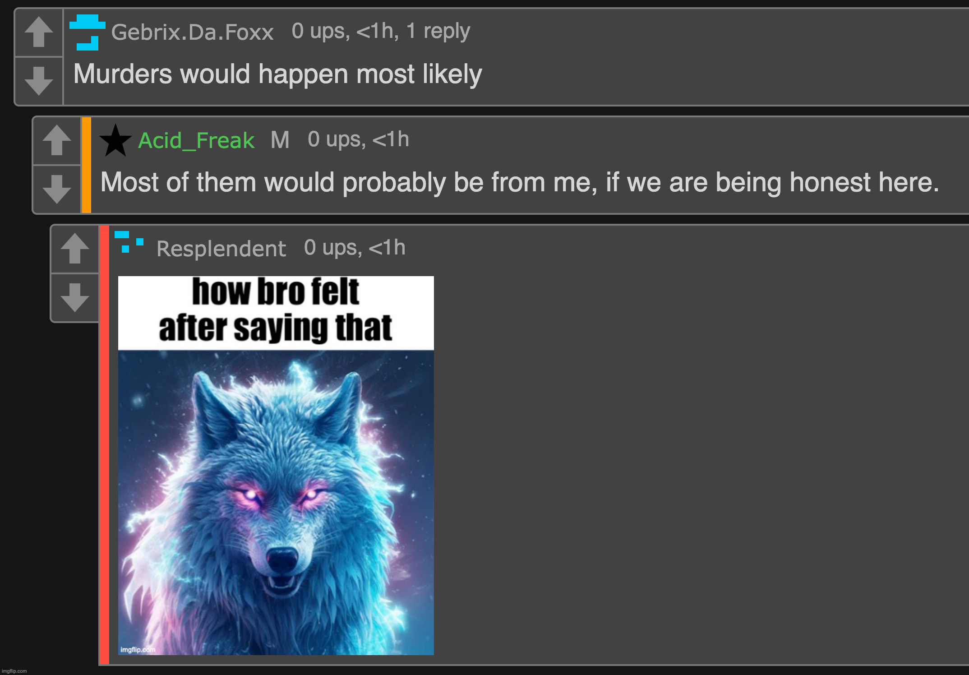Open Acid_Freak's user profile link
The image size is (969, 675).
(196, 140)
